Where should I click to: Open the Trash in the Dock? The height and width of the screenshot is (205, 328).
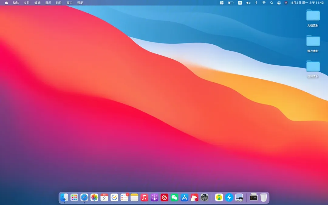pos(264,197)
